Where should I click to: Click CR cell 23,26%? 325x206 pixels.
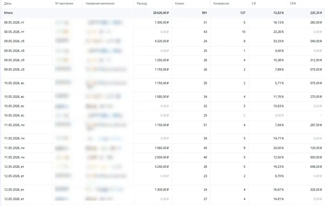[278, 32]
